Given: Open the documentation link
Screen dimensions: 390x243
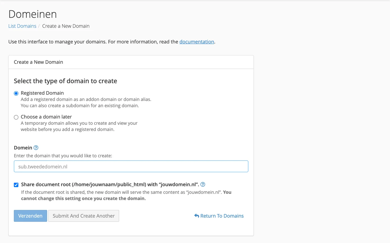Looking at the screenshot, I should click(x=197, y=42).
